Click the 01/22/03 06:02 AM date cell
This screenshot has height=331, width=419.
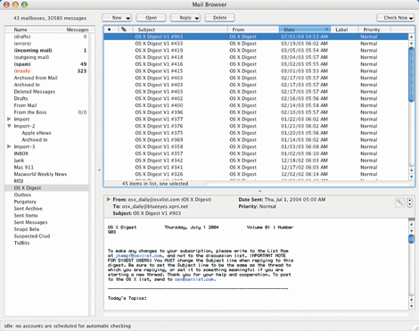coord(304,119)
